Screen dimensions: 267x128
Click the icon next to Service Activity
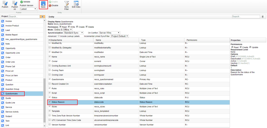(3, 112)
